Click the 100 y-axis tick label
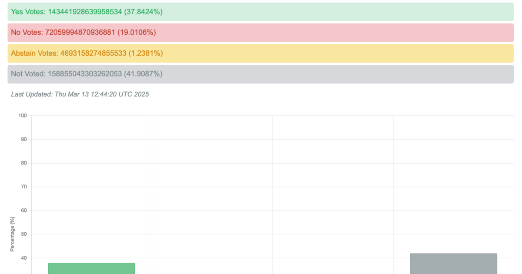 tap(23, 116)
